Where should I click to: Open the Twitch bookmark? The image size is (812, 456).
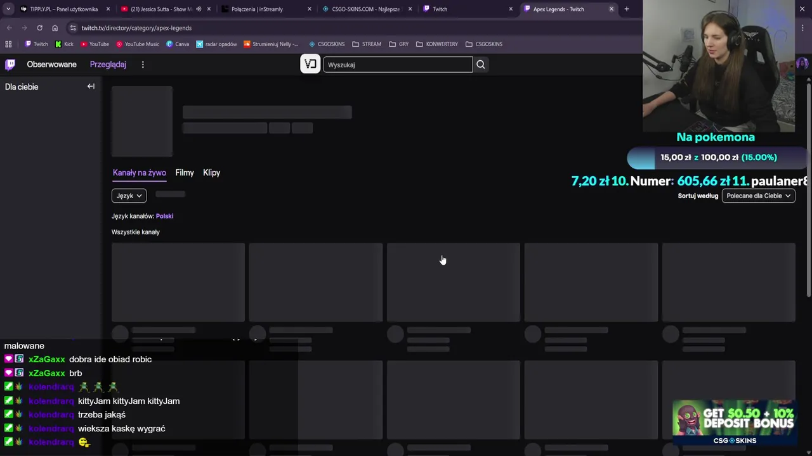[36, 44]
